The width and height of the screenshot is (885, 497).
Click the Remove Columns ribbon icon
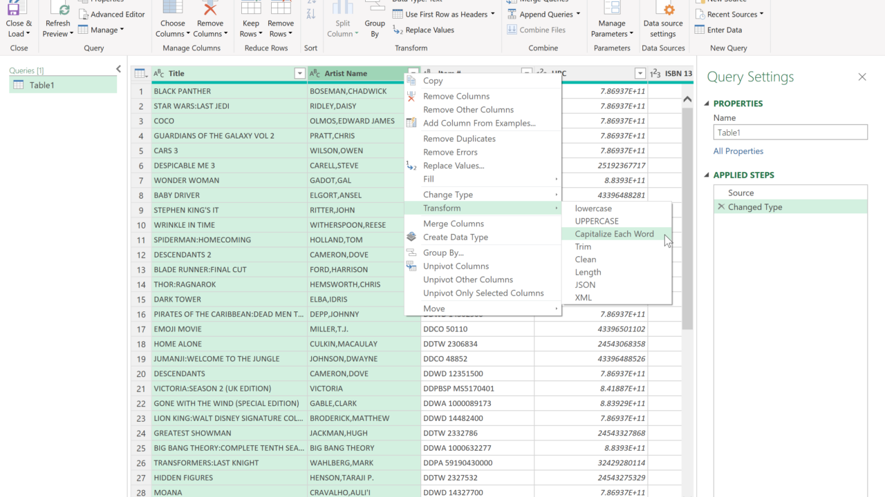[x=209, y=8]
